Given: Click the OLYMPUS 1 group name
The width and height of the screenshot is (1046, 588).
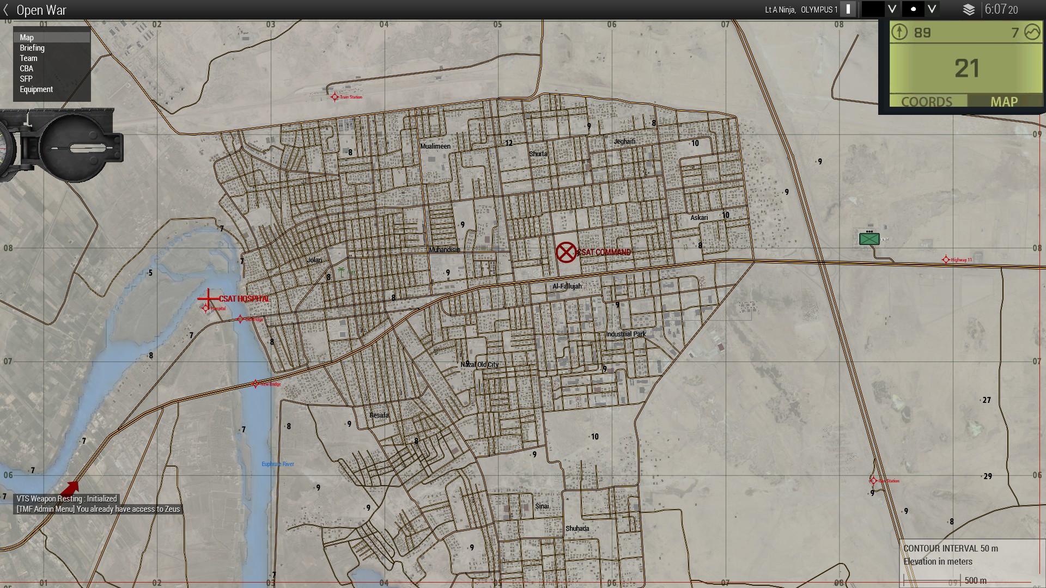Looking at the screenshot, I should [819, 10].
